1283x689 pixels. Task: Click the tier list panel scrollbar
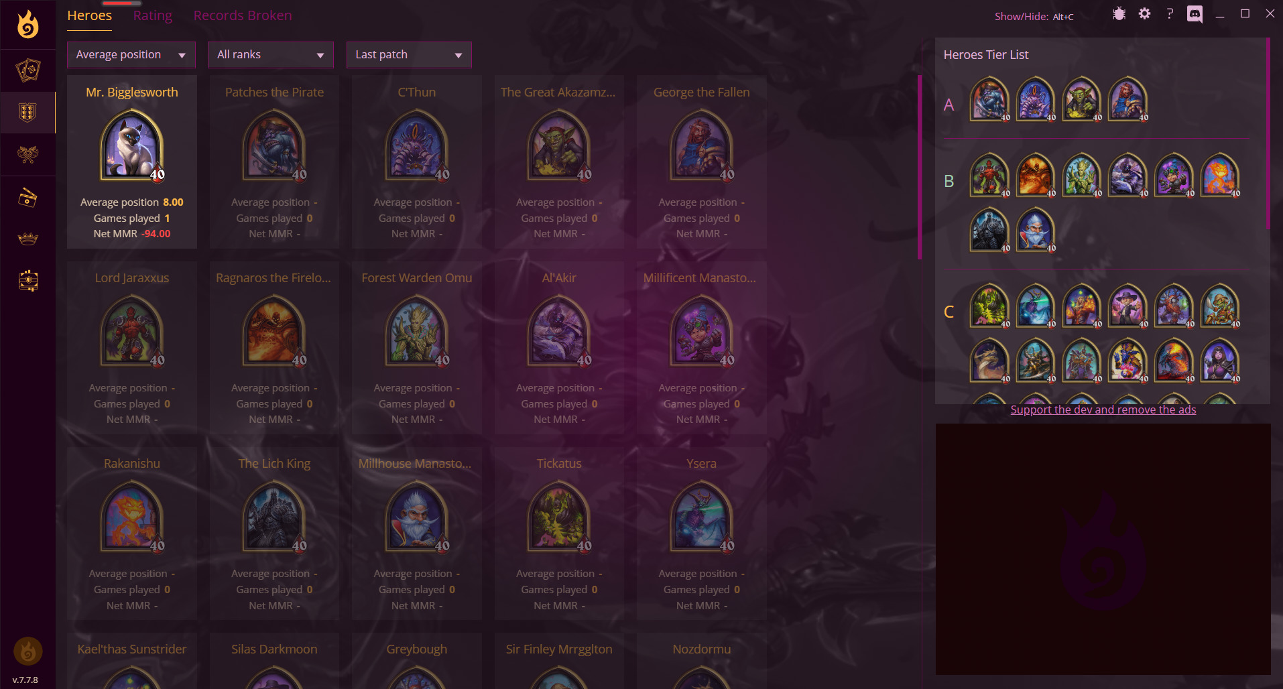click(x=1268, y=134)
